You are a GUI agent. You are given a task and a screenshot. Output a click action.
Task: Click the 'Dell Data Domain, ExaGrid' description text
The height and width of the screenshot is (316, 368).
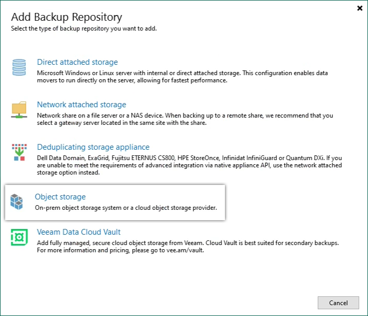tap(189, 165)
